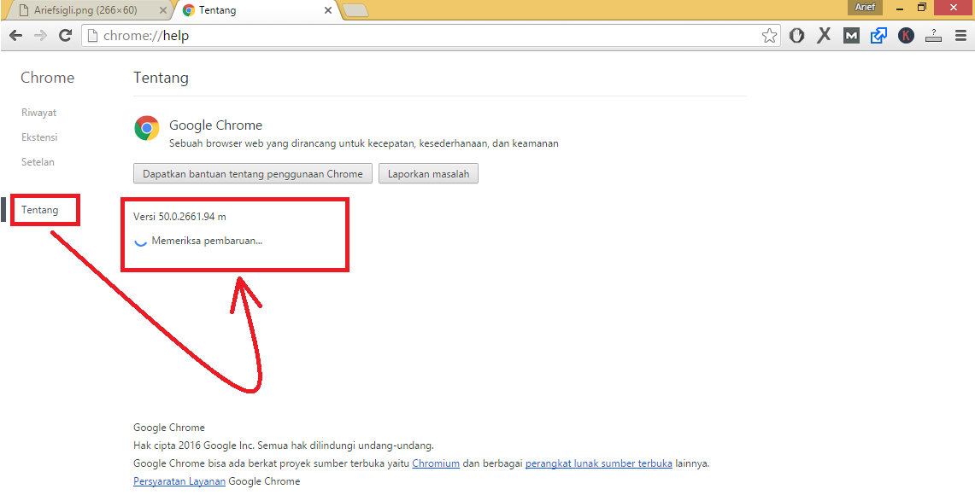
Task: Open the Chrome hamburger menu
Action: [x=960, y=36]
